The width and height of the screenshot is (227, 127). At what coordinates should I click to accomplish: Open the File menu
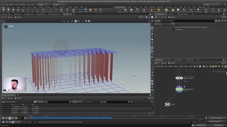(x=3, y=5)
